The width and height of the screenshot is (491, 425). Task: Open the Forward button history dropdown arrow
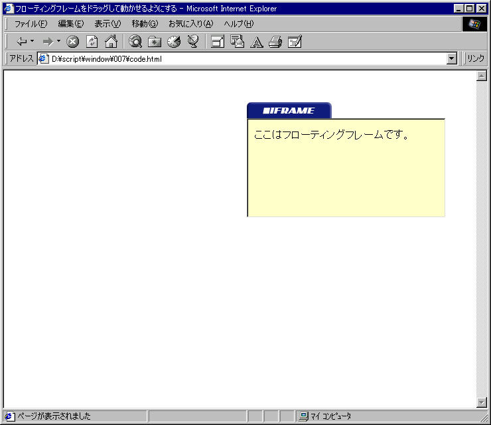[x=58, y=41]
